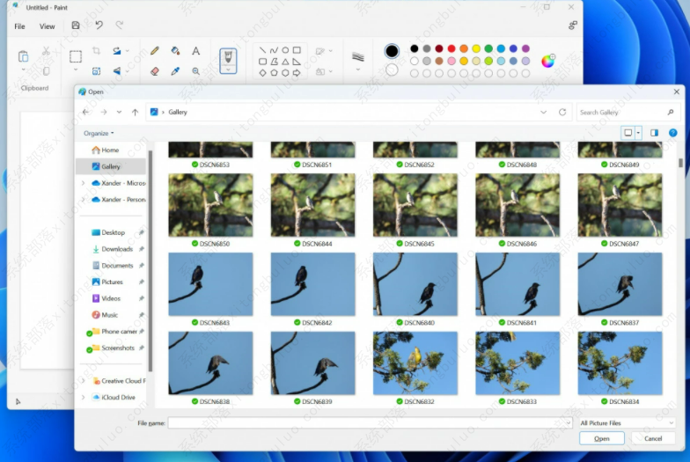Select the Right arrow shape
This screenshot has height=462, width=690.
pyautogui.click(x=297, y=72)
